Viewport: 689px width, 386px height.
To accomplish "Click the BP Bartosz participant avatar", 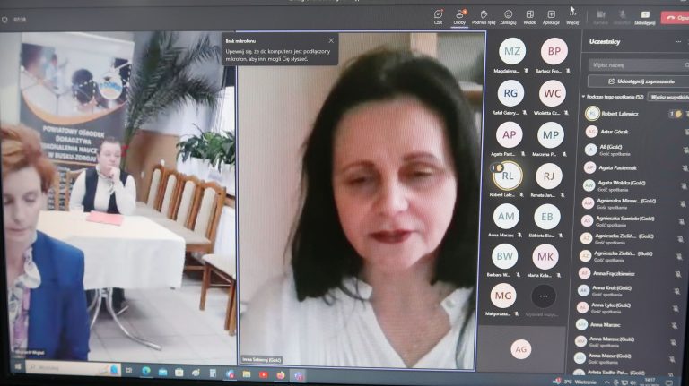I will click(x=554, y=51).
